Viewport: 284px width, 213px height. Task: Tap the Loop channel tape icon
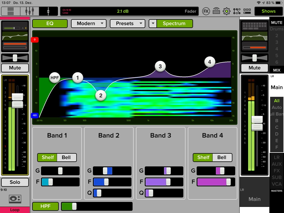click(15, 199)
